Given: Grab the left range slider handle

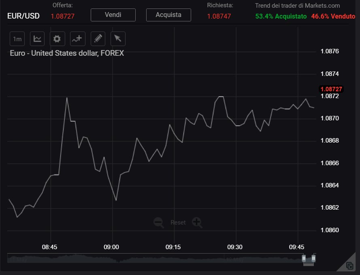Looking at the screenshot, I should click(x=304, y=258).
